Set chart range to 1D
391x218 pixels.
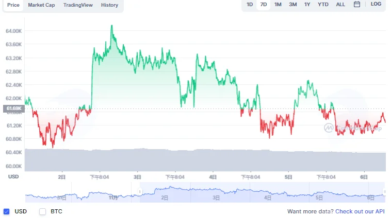tap(250, 5)
